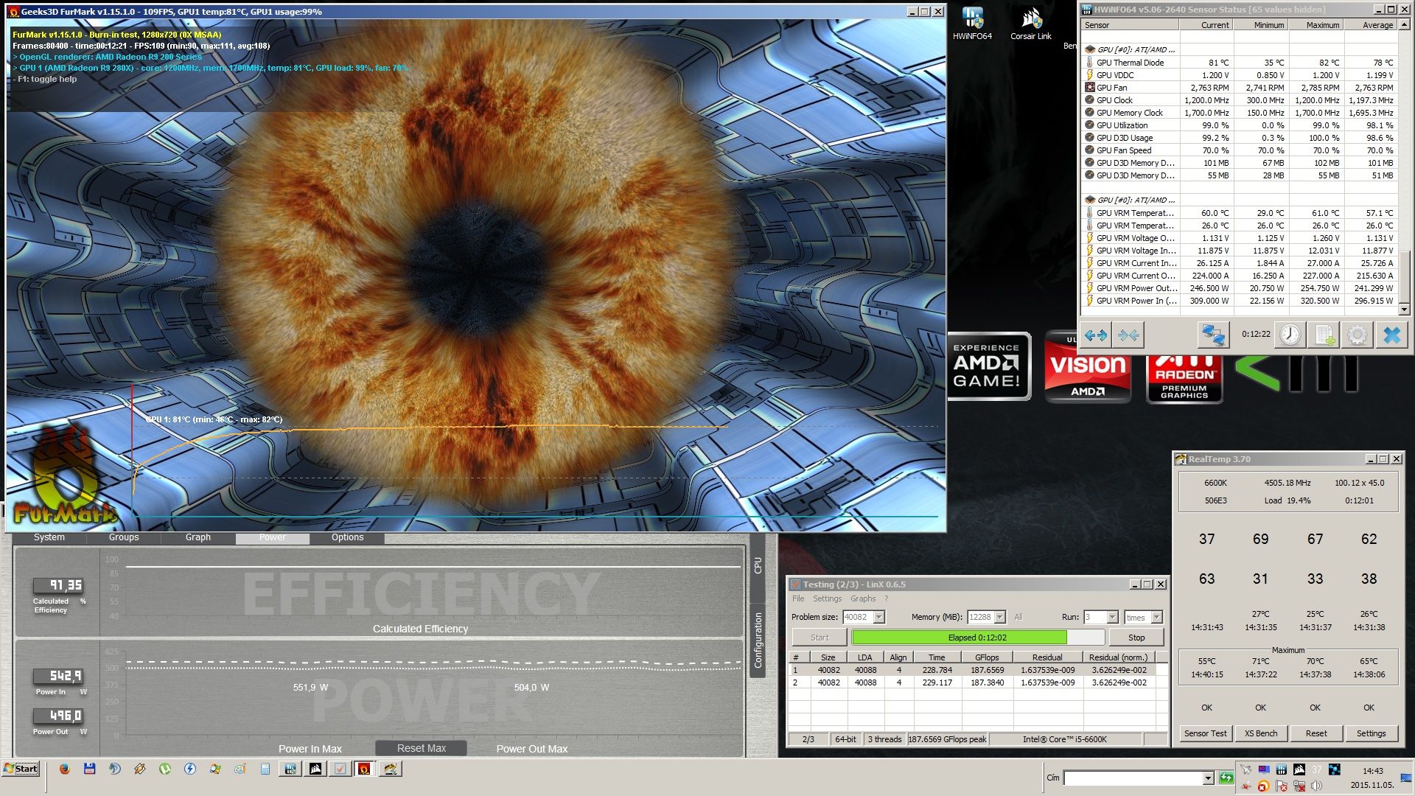Click the Corsair sail tray icon
Screen dimensions: 1415x796
(1299, 769)
